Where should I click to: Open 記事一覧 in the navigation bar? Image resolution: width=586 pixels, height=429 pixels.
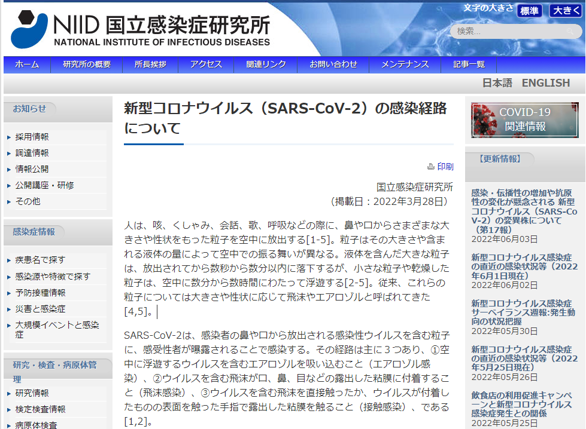pos(469,65)
